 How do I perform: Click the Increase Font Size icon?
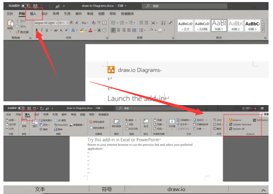point(72,23)
